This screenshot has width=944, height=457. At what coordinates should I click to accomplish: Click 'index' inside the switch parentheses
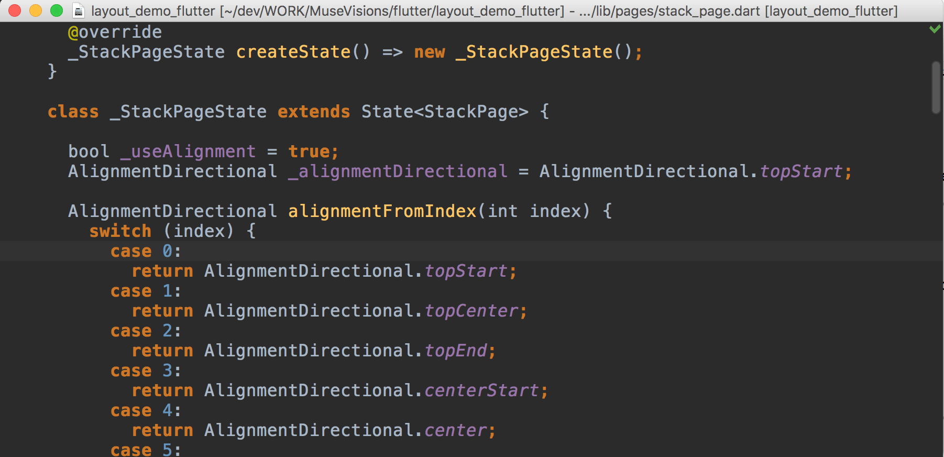coord(199,231)
